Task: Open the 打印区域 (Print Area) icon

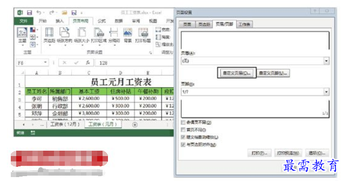Action: click(x=99, y=32)
